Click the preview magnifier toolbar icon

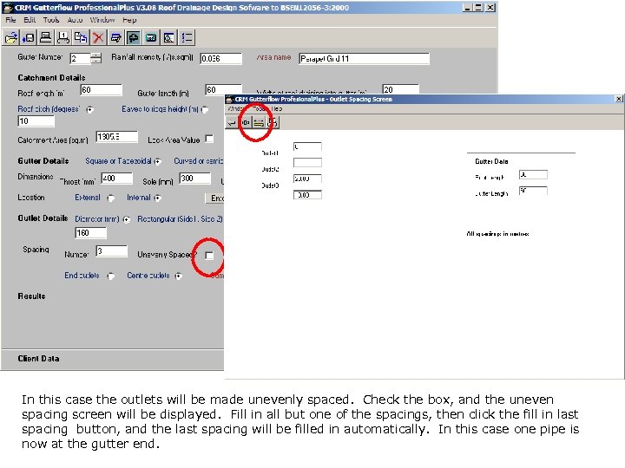[x=169, y=38]
